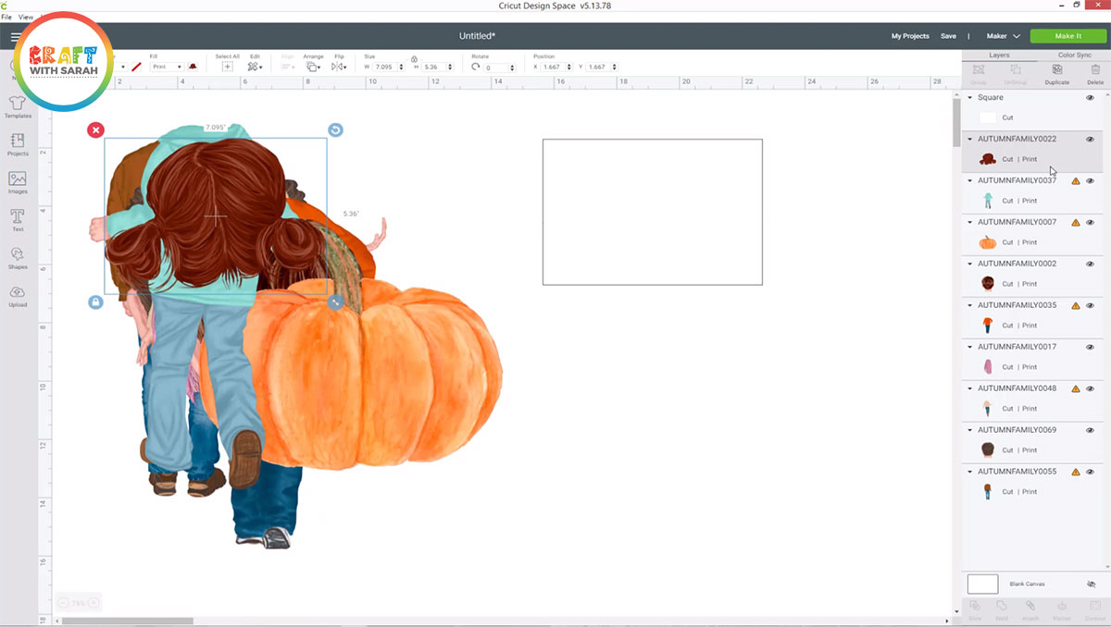
Task: Switch to the Color Sync tab
Action: (1074, 55)
